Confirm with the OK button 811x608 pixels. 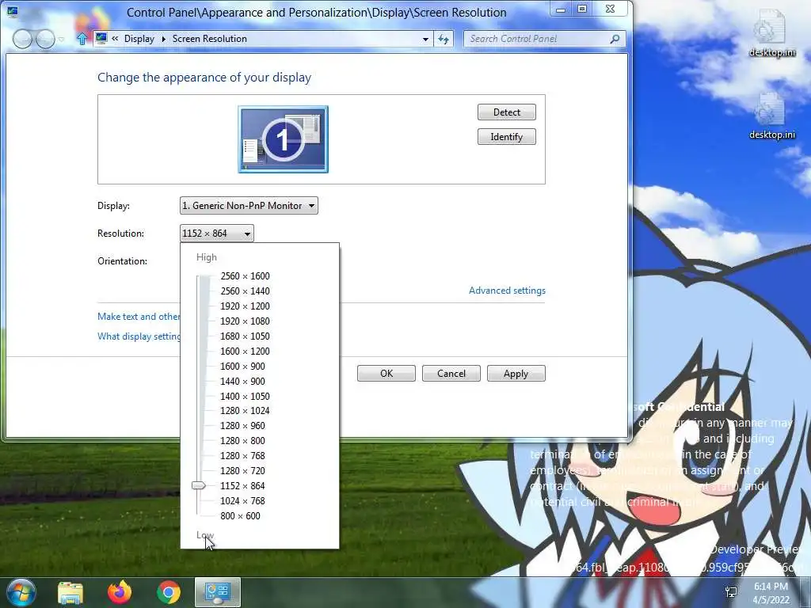[386, 374]
